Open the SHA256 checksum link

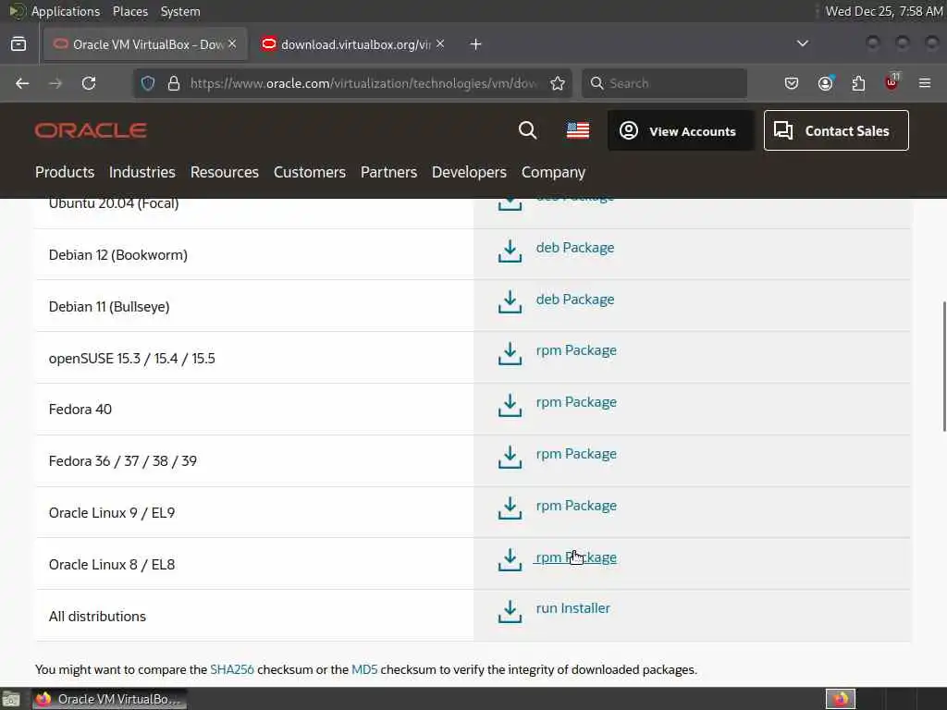pos(232,669)
